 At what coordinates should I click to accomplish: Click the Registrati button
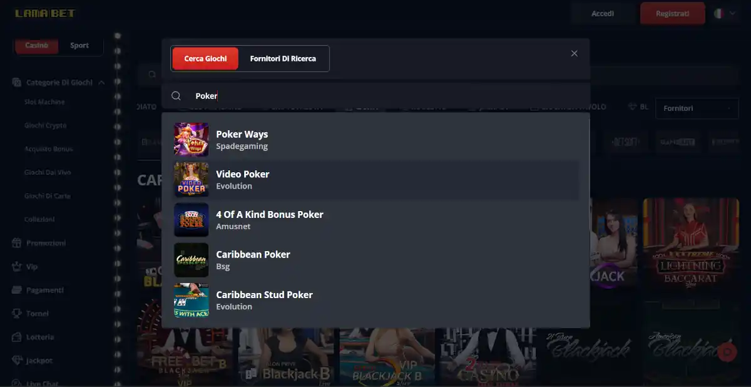point(673,13)
